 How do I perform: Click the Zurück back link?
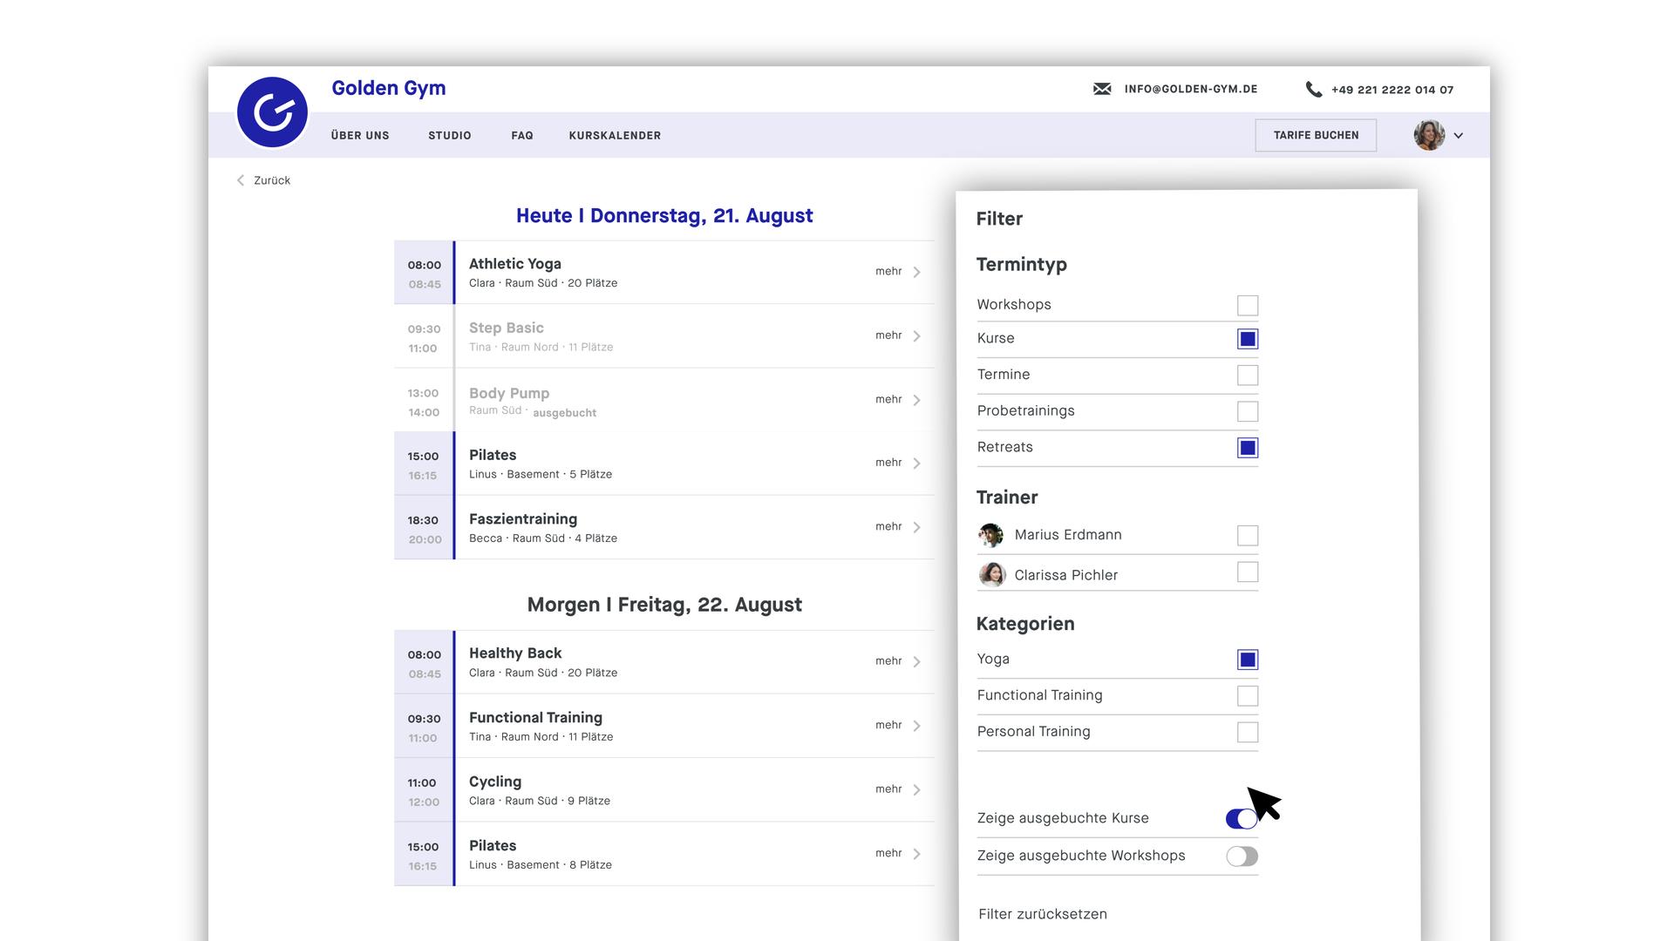point(272,180)
